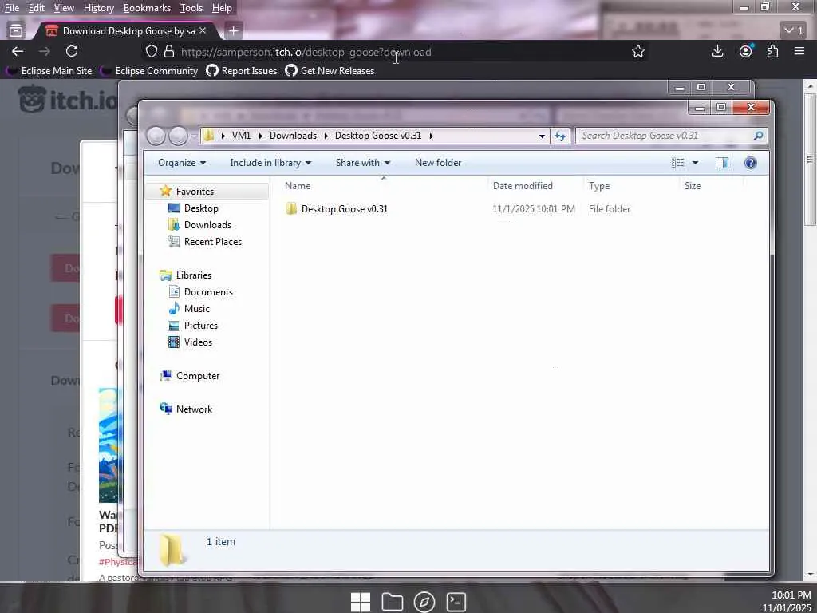This screenshot has width=817, height=613.
Task: Open the Eclipse Main Site bookmark
Action: point(49,71)
